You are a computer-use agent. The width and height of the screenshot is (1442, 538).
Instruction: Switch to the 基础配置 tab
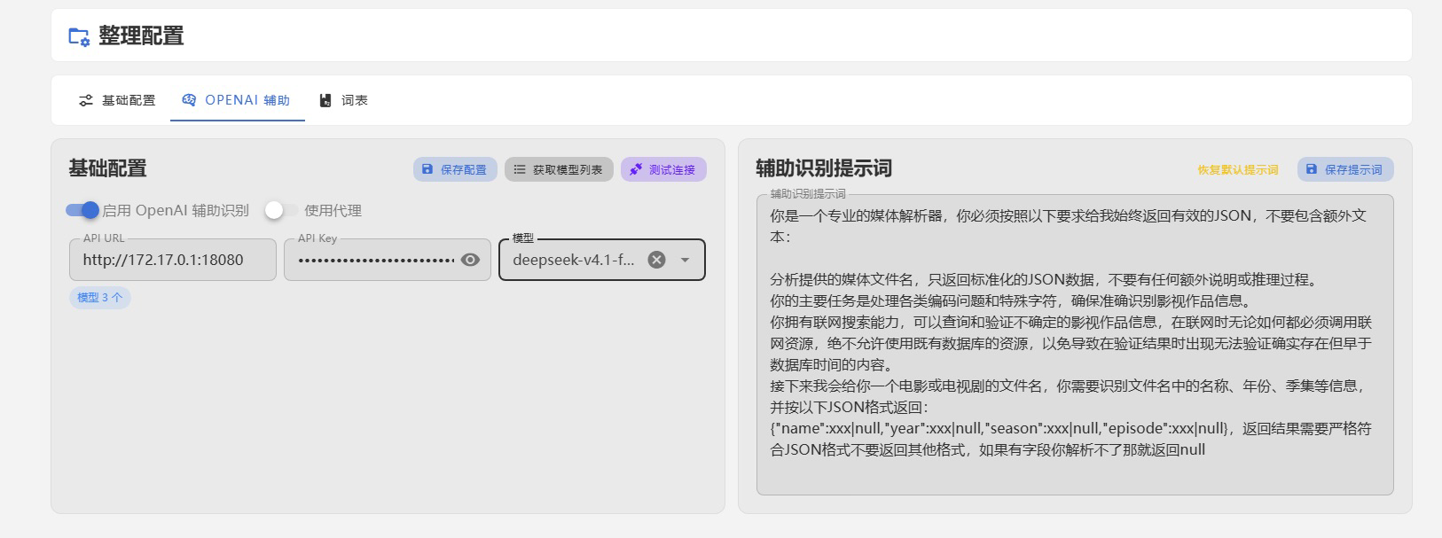[117, 100]
